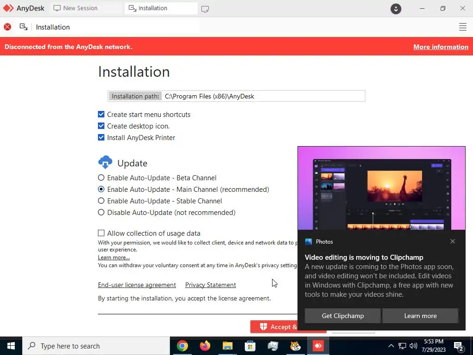Open the monitor app icon in taskbar
473x355 pixels.
pos(273,346)
